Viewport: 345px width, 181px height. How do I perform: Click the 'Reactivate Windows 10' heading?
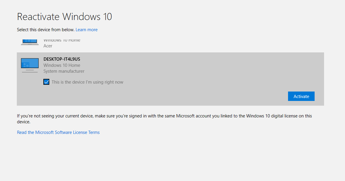(64, 17)
